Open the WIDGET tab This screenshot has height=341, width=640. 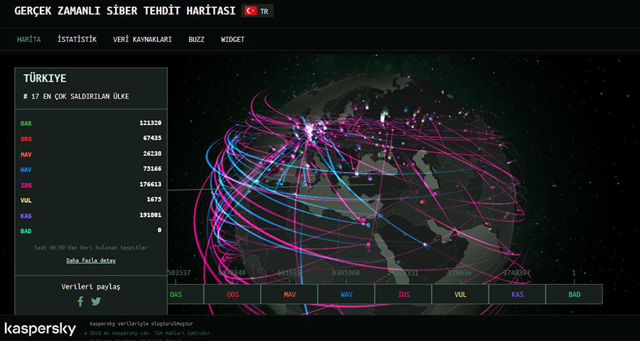point(233,40)
